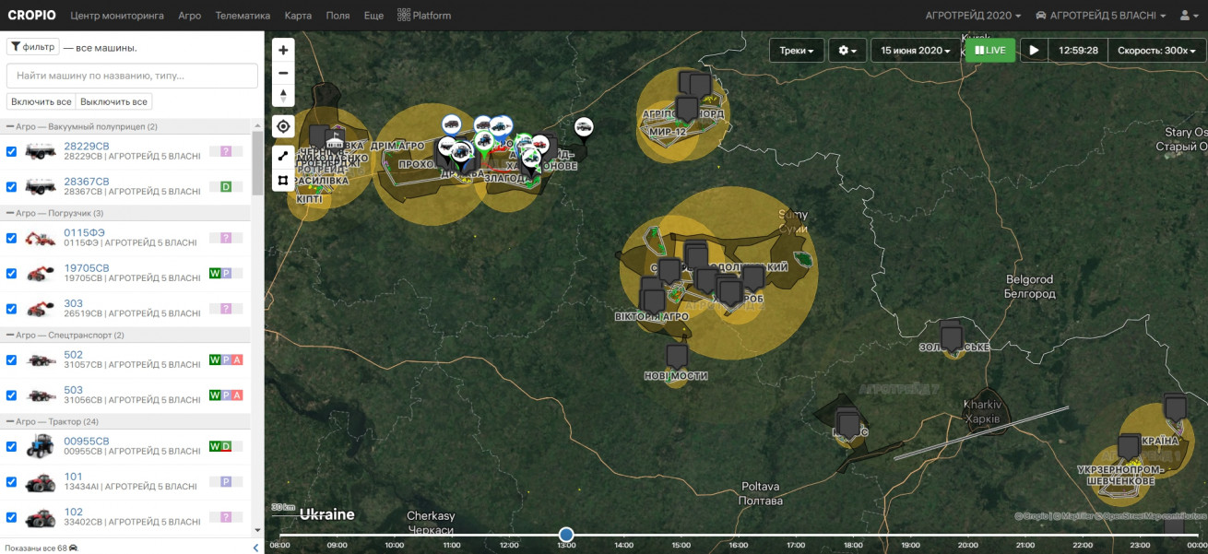The height and width of the screenshot is (554, 1208).
Task: Toggle checkbox for machine 303
Action: (x=12, y=308)
